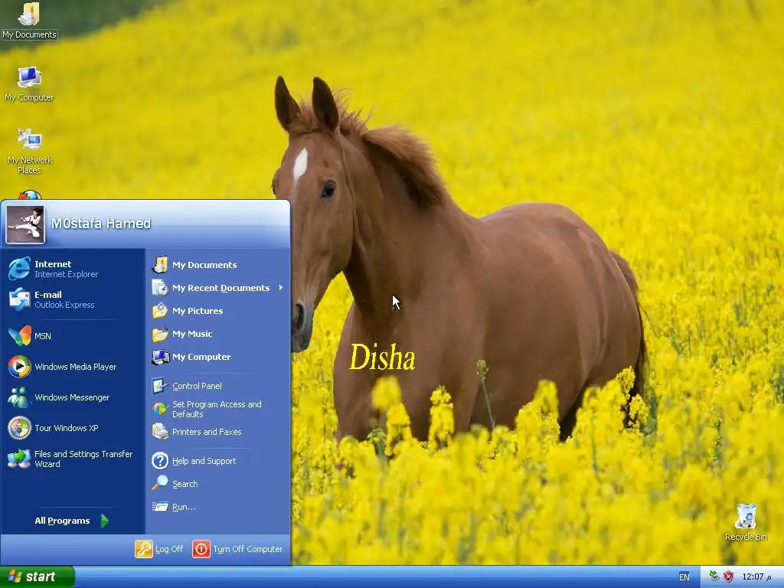784x588 pixels.
Task: Open the Run... dialog
Action: pos(218,507)
